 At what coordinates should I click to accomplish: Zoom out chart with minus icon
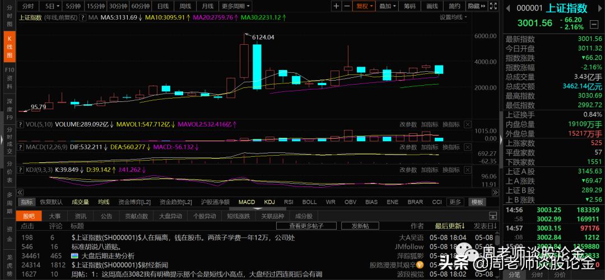347,6
